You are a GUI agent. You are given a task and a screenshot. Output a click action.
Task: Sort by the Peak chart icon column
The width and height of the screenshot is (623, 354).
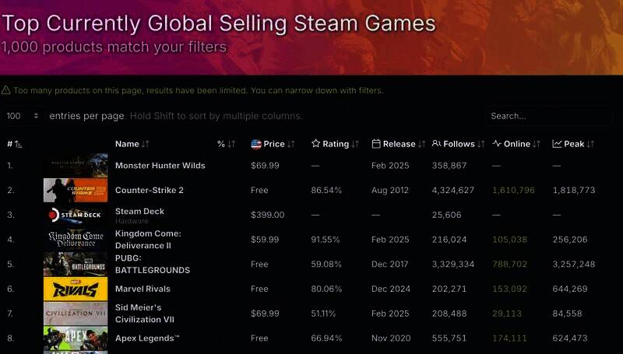click(x=573, y=144)
